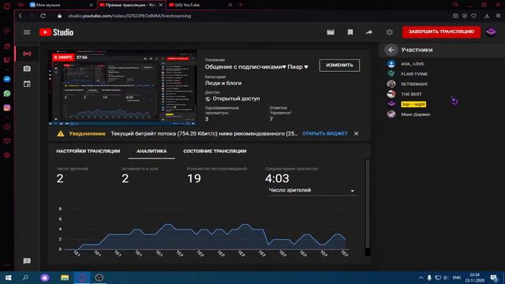
Task: Click the share stream arrow icon
Action: tap(369, 32)
